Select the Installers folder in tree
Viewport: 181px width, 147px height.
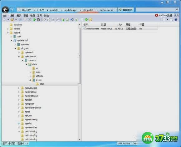[x=18, y=25]
